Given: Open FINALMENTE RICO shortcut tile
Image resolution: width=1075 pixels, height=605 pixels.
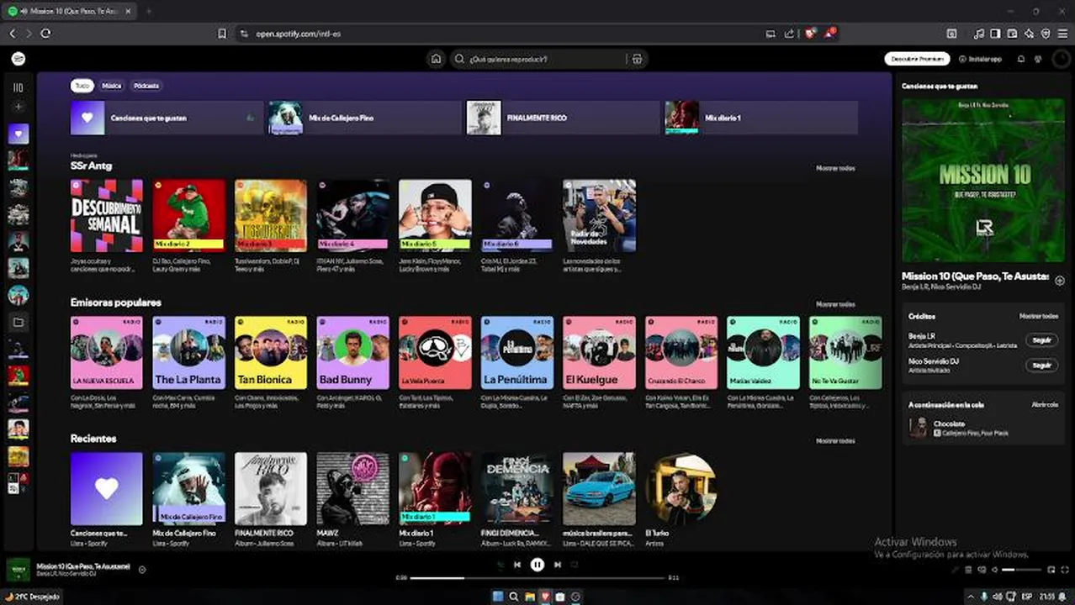Looking at the screenshot, I should pyautogui.click(x=563, y=118).
